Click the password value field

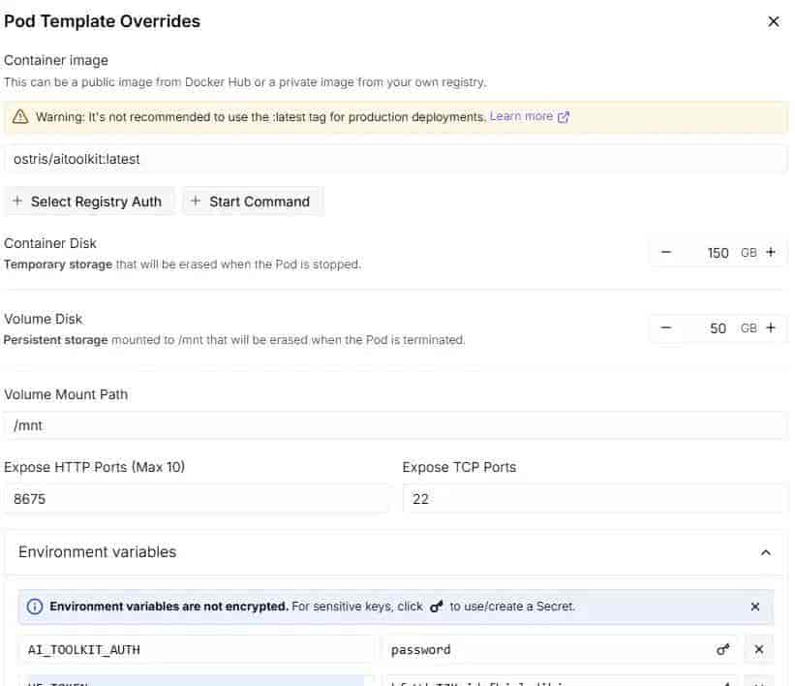(547, 649)
